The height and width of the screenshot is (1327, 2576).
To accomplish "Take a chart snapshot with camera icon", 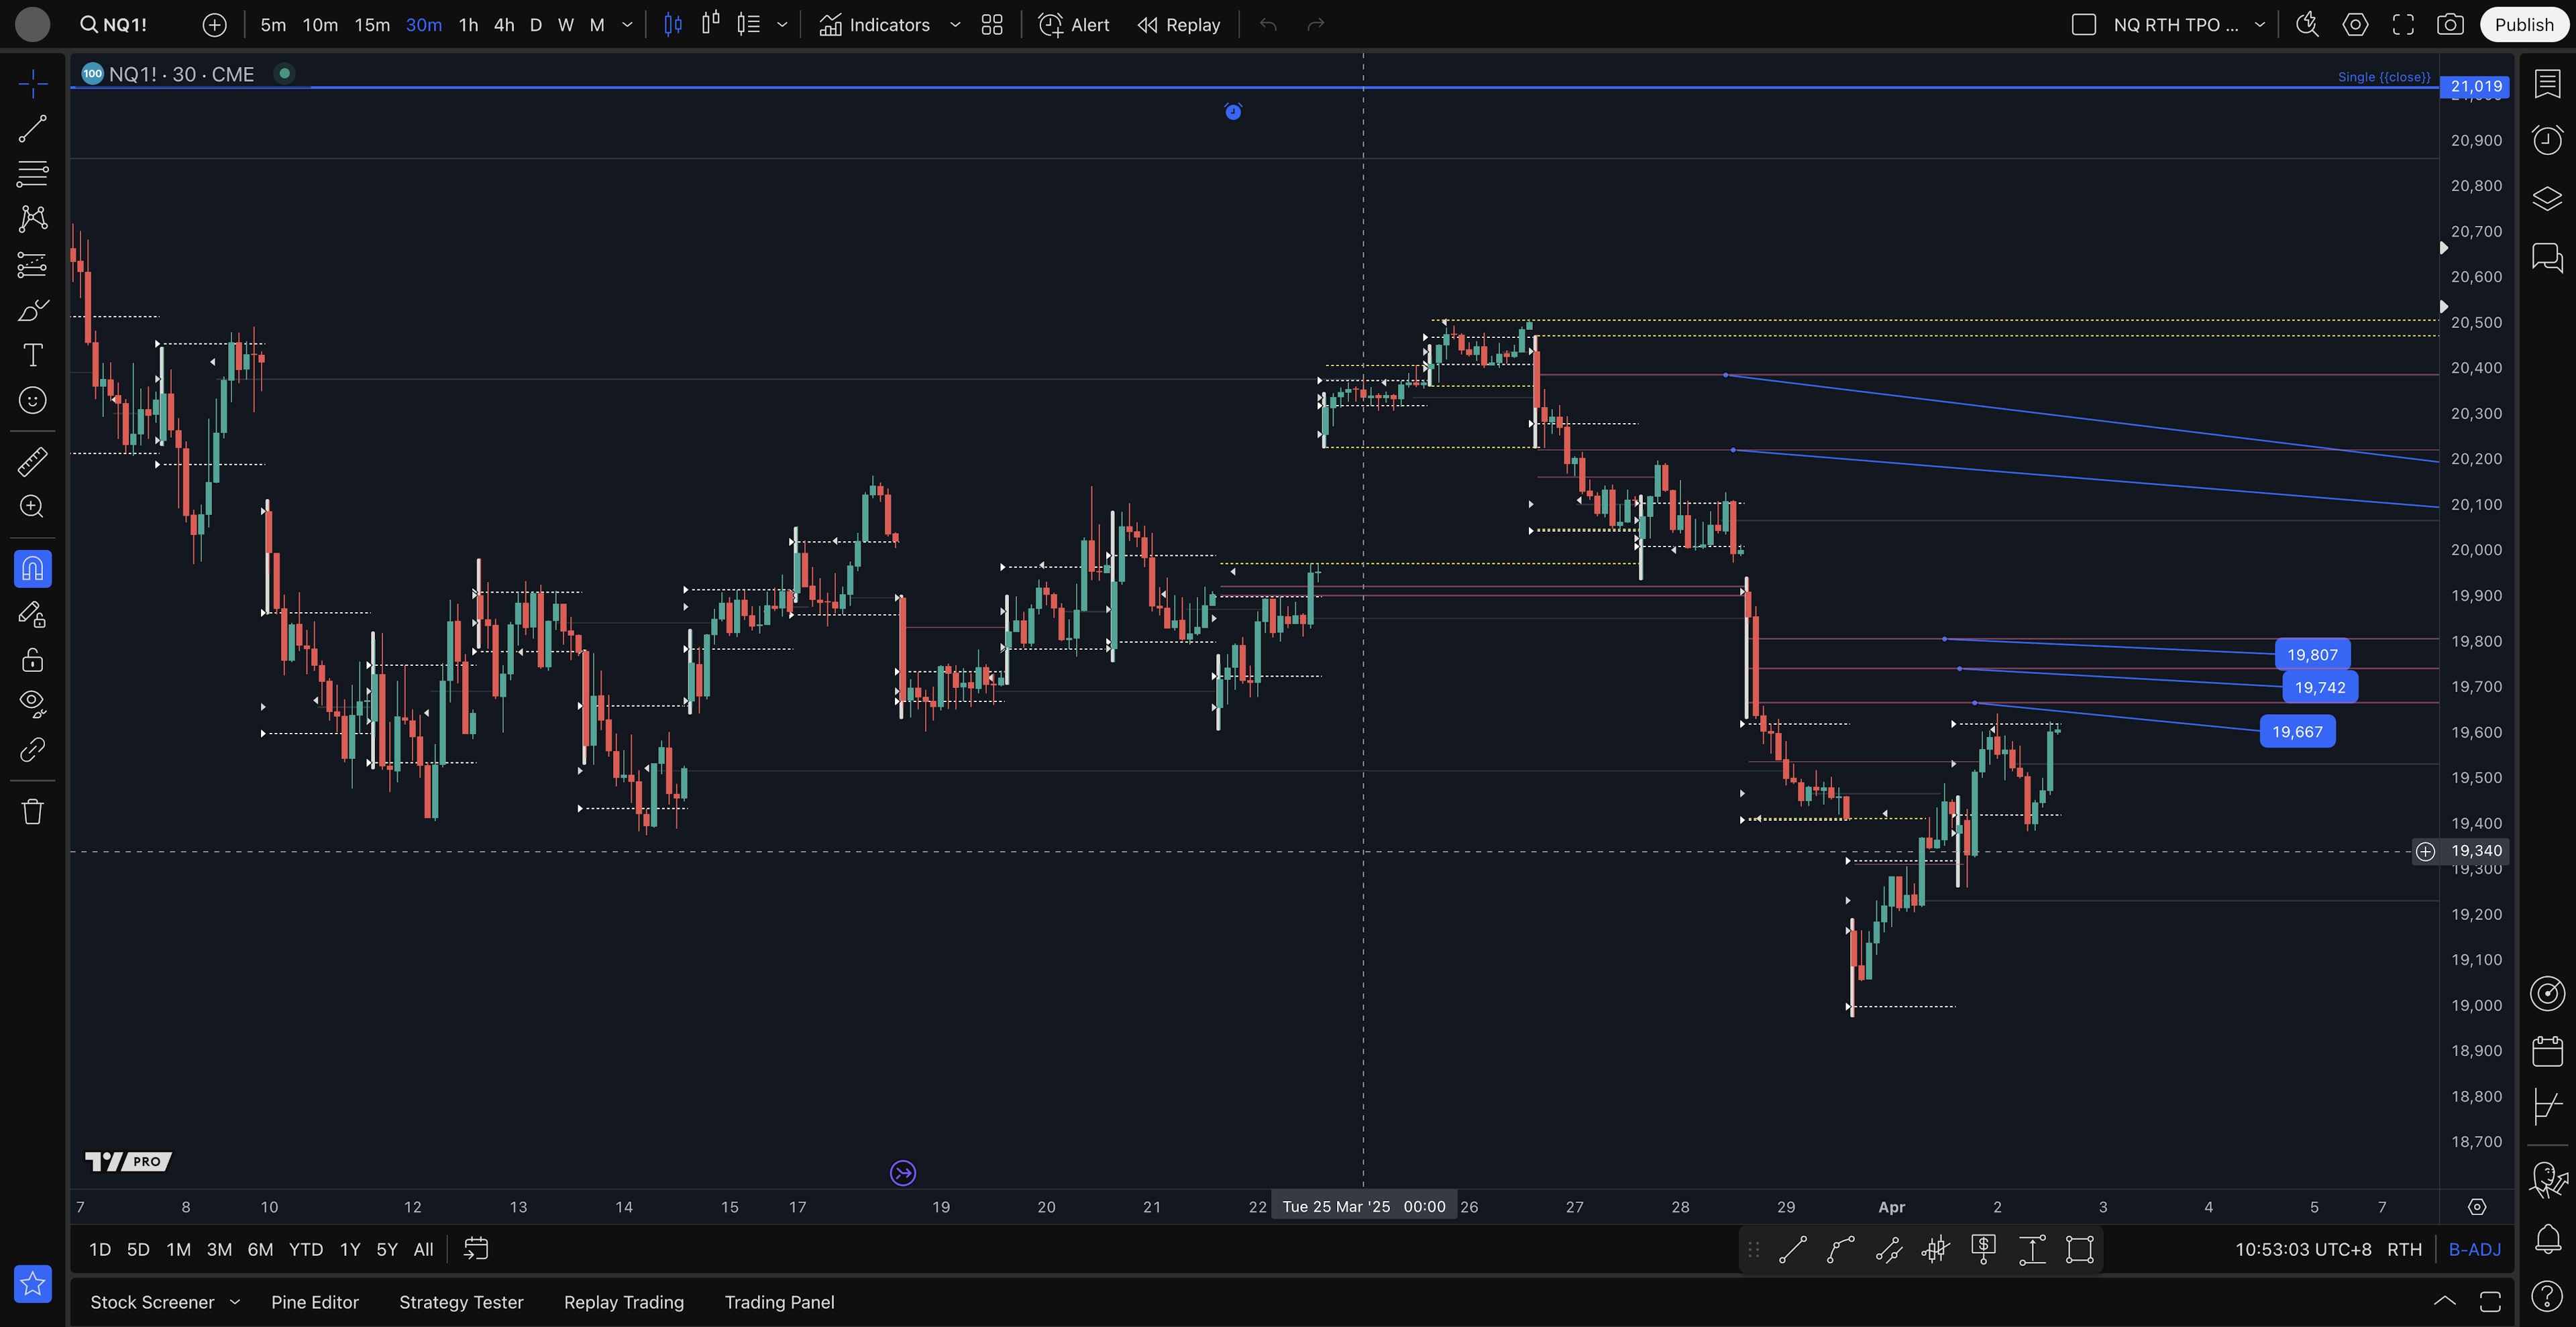I will (x=2450, y=25).
